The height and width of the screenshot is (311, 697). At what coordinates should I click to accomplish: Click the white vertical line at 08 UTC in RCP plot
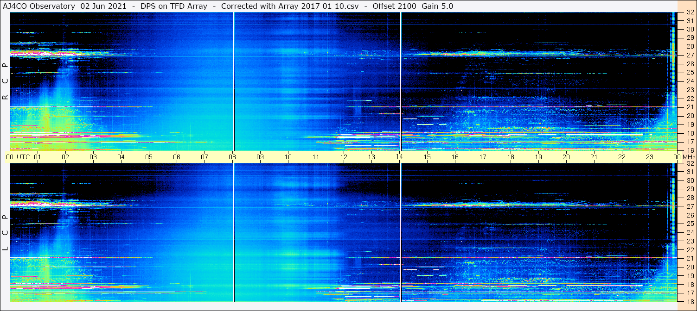[x=234, y=81]
